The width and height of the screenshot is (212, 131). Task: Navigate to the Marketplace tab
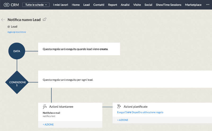pos(193,5)
